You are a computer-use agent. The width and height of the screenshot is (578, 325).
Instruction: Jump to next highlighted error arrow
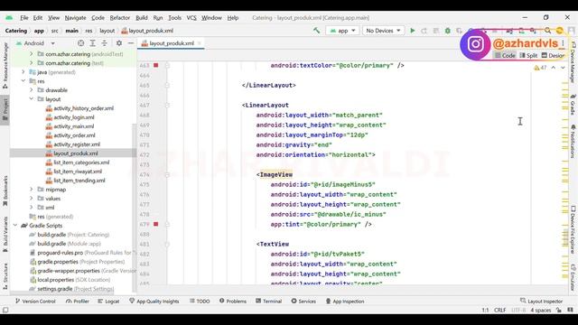[563, 68]
